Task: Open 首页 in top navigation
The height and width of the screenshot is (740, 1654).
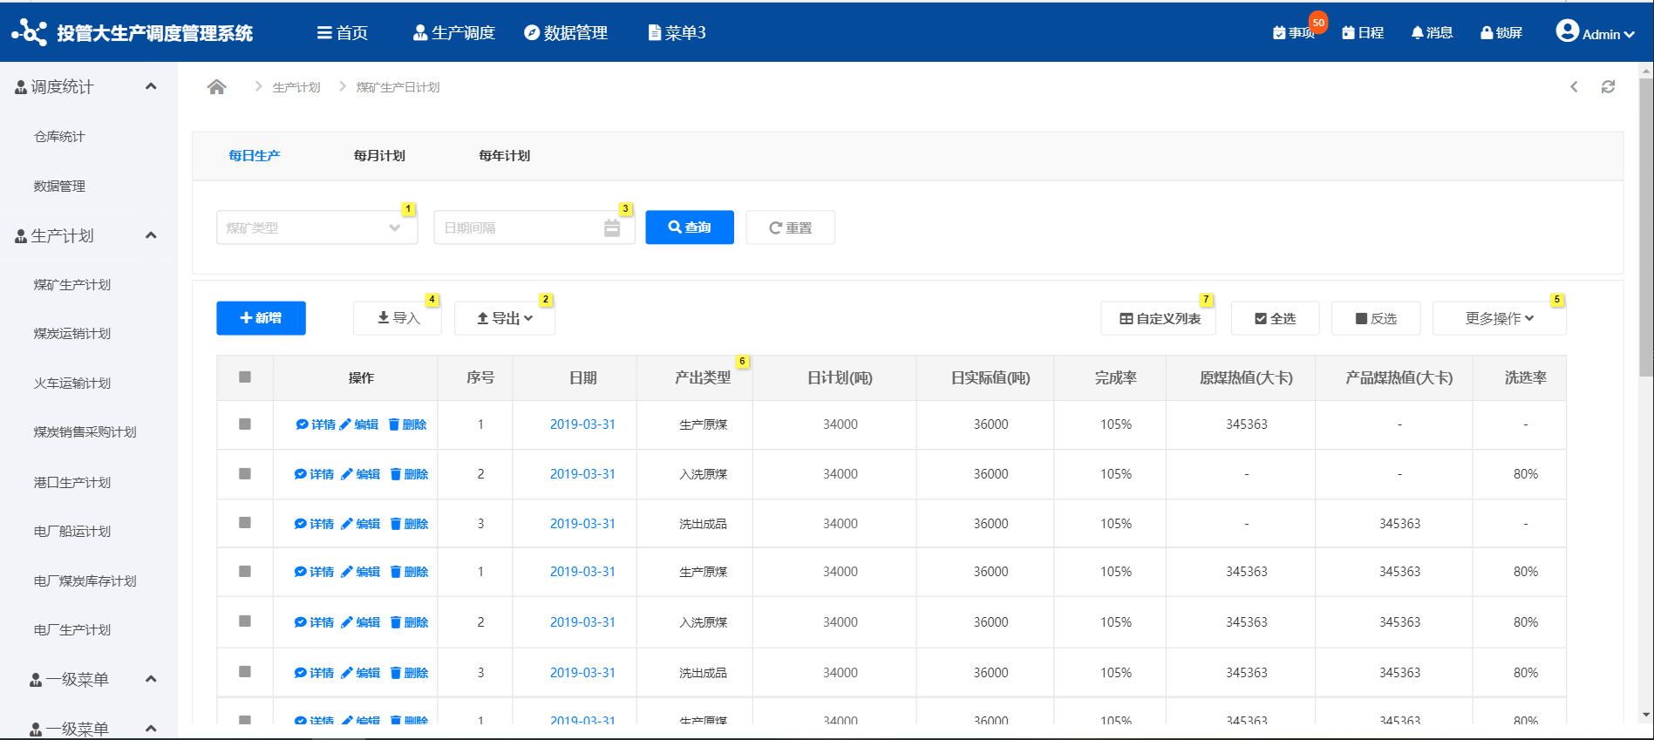Action: pos(343,32)
